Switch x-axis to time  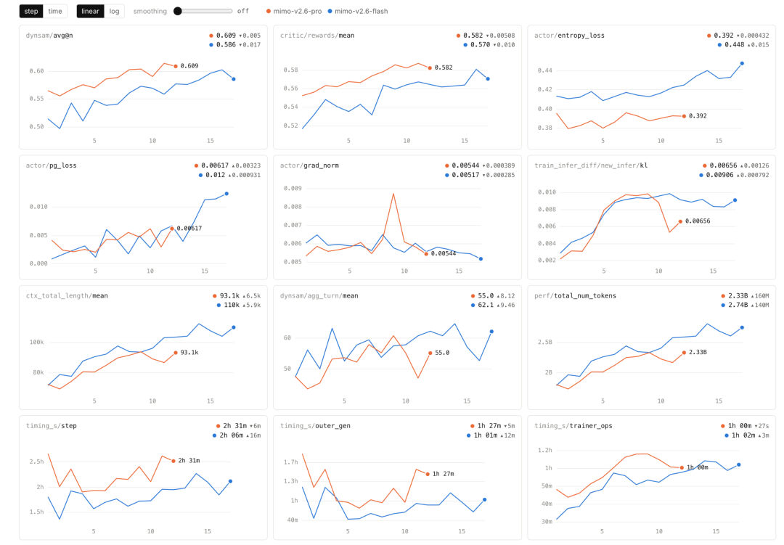click(55, 11)
